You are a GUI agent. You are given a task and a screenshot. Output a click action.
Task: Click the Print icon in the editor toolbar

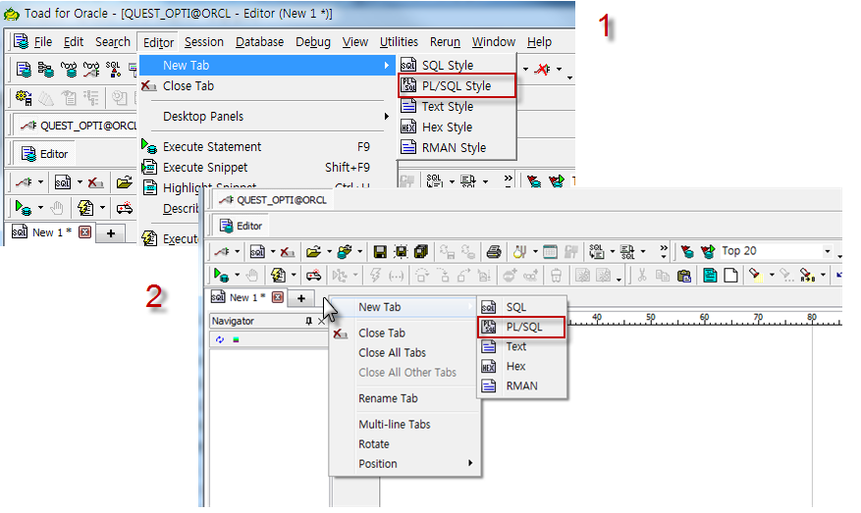pos(494,252)
